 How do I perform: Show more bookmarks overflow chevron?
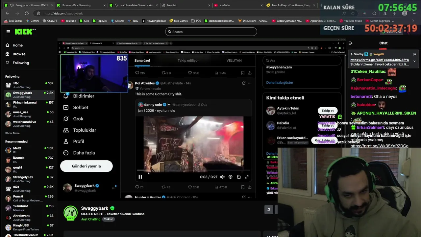pyautogui.click(x=413, y=21)
